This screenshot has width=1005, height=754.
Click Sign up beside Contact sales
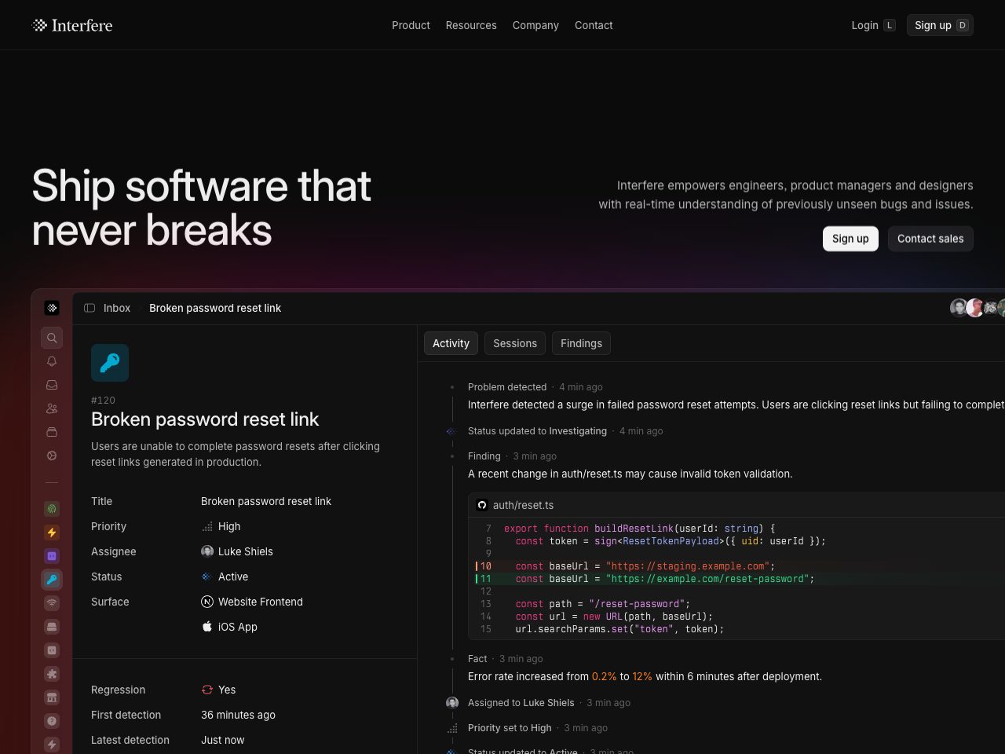point(850,239)
